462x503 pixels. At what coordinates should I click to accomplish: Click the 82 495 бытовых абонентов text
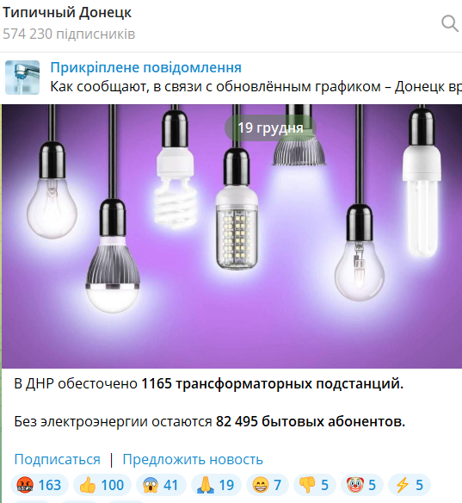[x=311, y=421]
